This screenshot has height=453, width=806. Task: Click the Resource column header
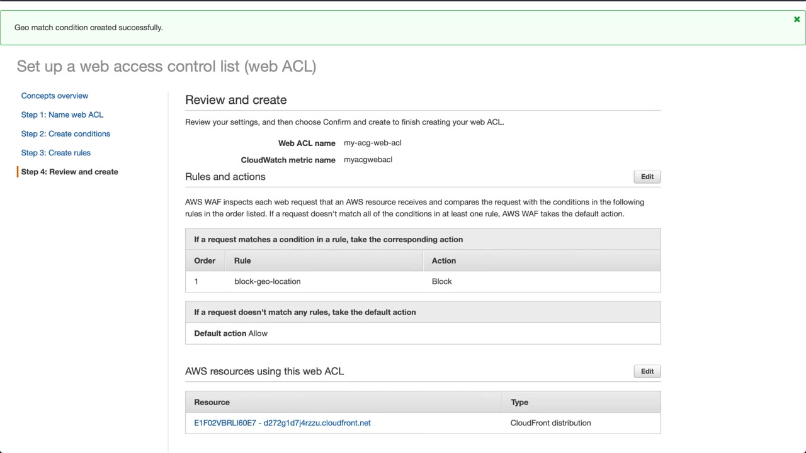[x=212, y=402]
